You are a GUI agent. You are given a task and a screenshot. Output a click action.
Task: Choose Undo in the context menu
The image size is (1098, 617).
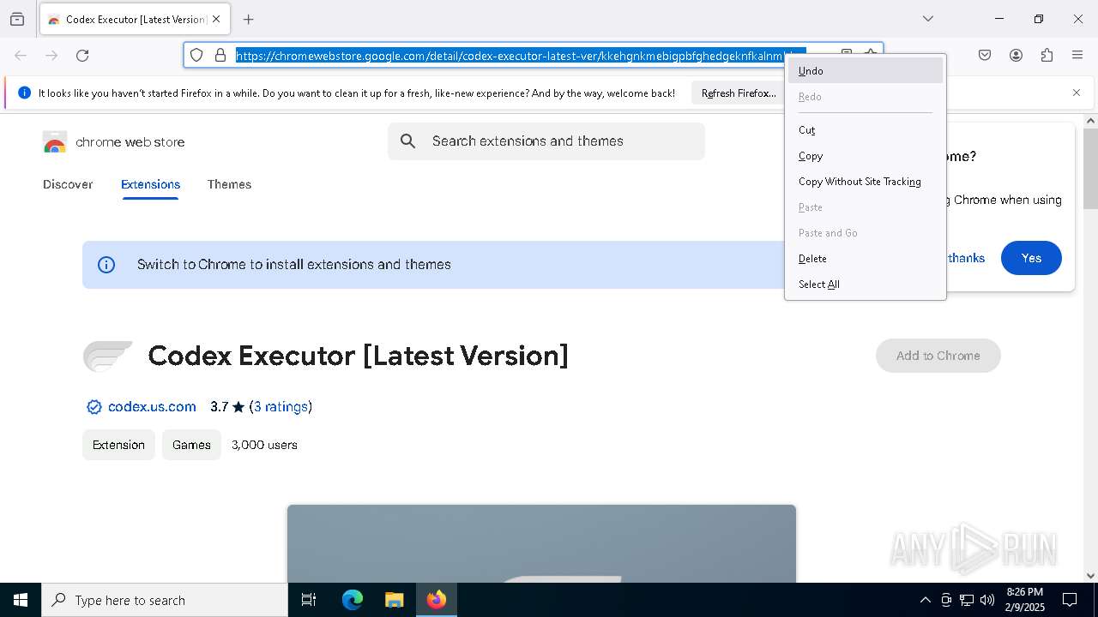[866, 71]
